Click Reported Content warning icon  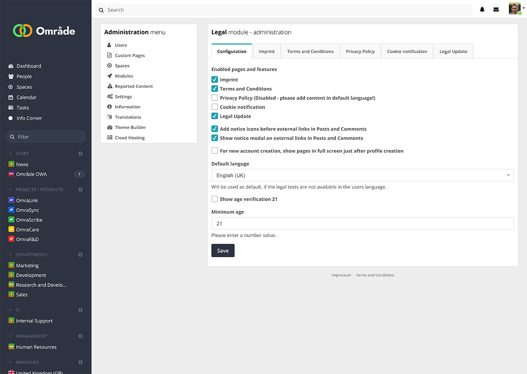pos(110,86)
